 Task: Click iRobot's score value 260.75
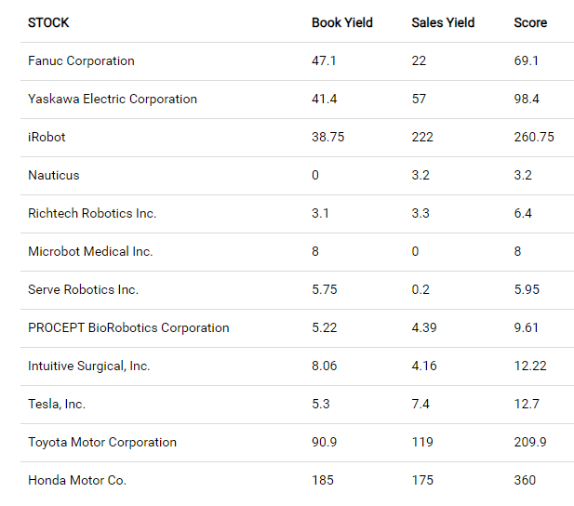pyautogui.click(x=534, y=137)
